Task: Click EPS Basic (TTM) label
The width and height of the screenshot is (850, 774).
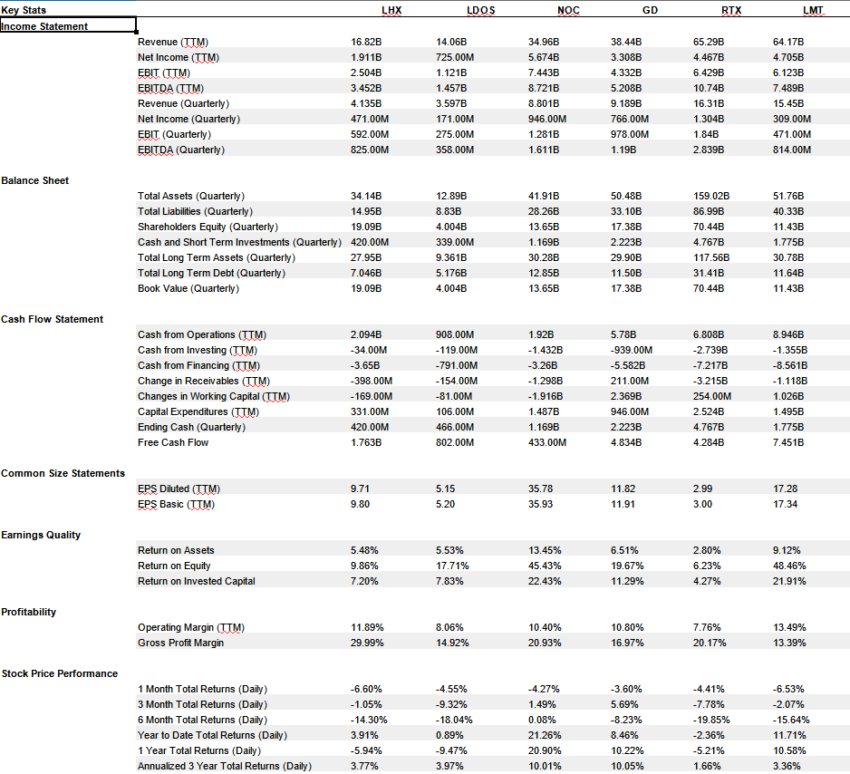Action: click(x=176, y=504)
